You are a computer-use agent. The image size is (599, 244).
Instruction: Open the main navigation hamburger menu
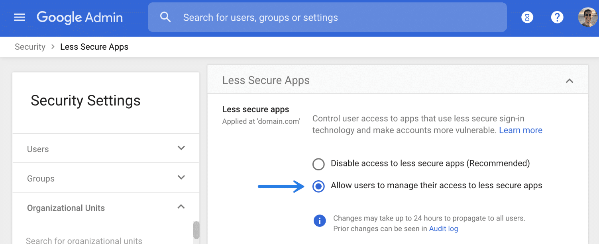(19, 17)
